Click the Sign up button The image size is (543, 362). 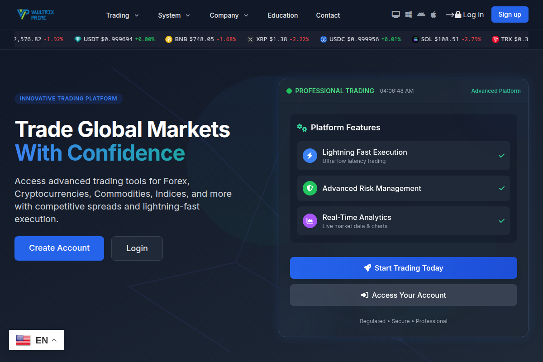click(510, 14)
